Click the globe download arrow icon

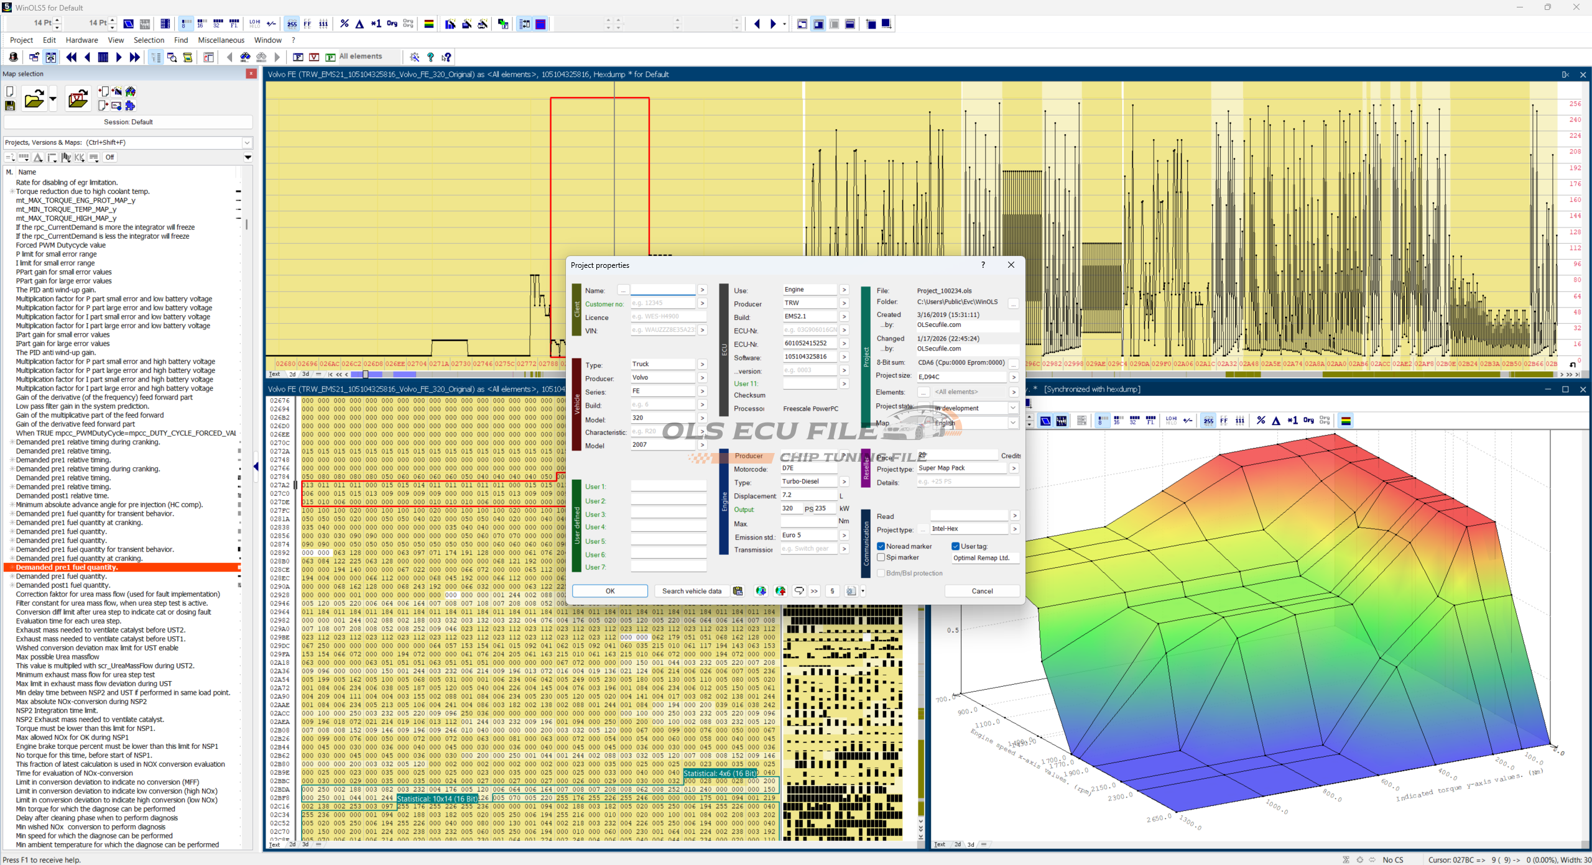761,591
